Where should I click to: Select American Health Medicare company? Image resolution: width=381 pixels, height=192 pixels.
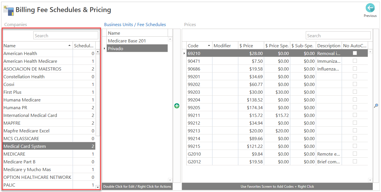point(49,61)
